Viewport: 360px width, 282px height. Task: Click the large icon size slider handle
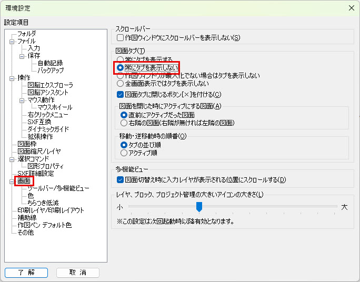199,207
